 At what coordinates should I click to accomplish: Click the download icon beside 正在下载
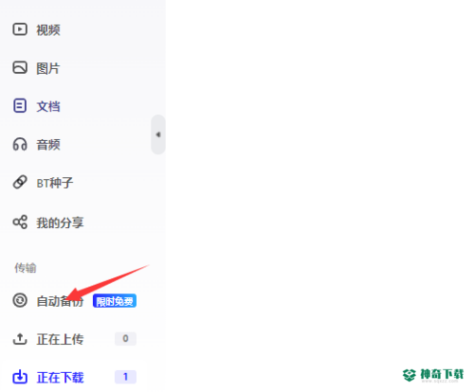(x=20, y=377)
